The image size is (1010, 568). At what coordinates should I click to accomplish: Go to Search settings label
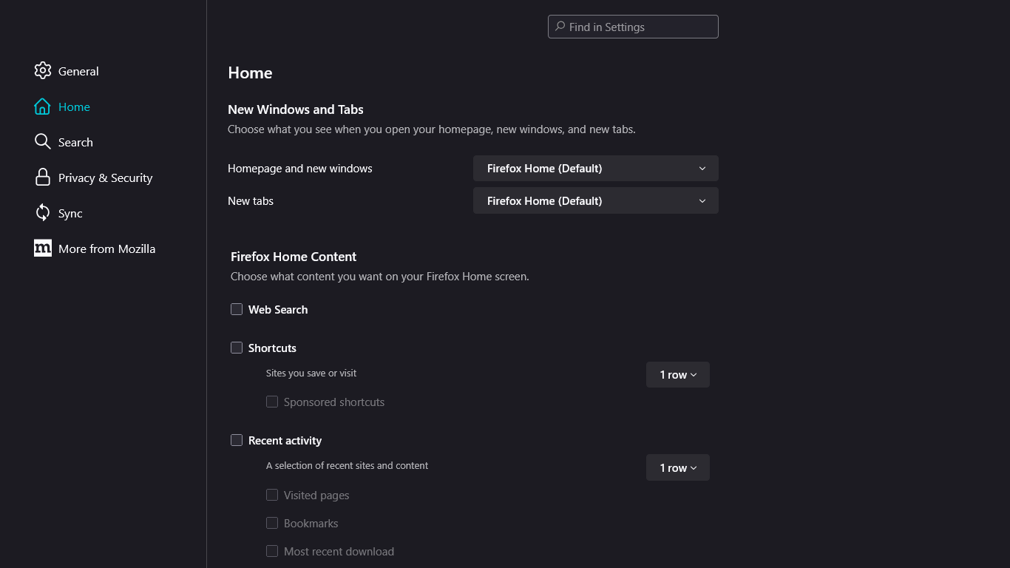click(75, 143)
